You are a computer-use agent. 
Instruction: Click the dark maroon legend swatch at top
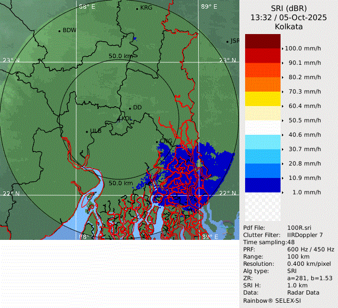(262, 41)
